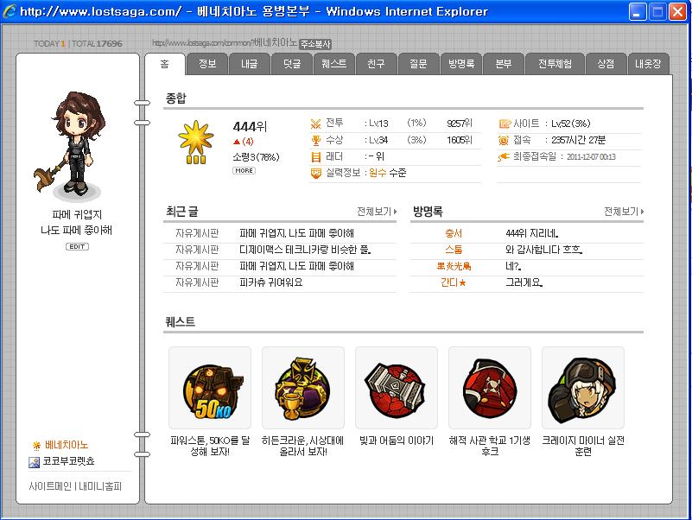Open the 히든크라운 trophy quest icon
Screen dimensions: 692x520
[303, 388]
